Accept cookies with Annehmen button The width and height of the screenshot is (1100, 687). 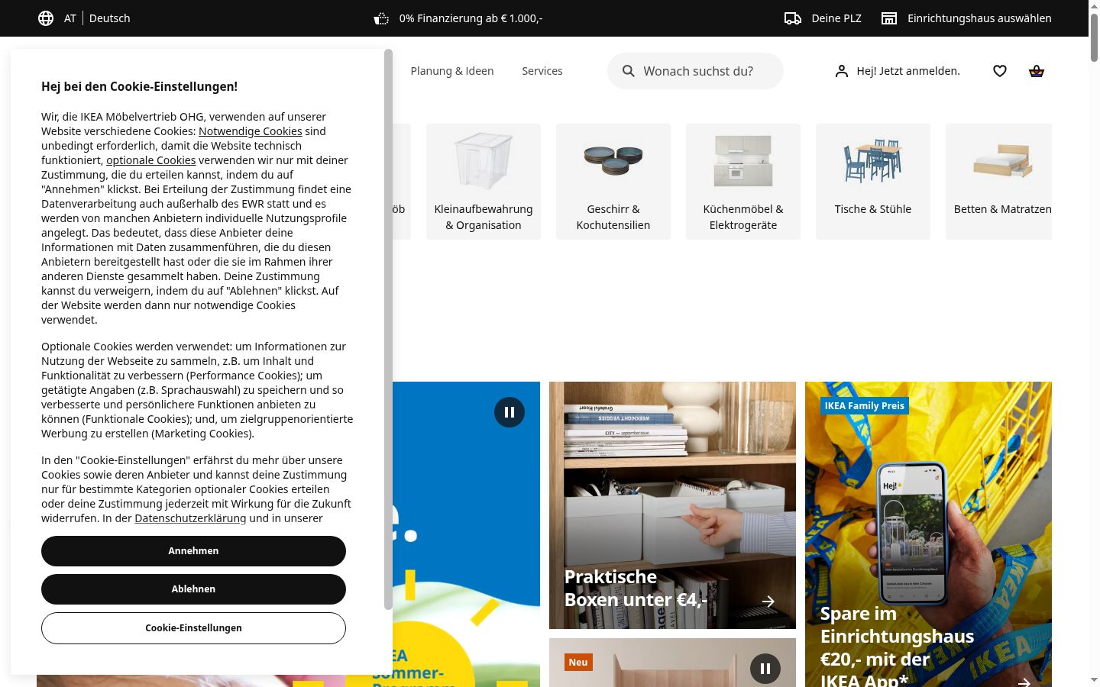(193, 551)
